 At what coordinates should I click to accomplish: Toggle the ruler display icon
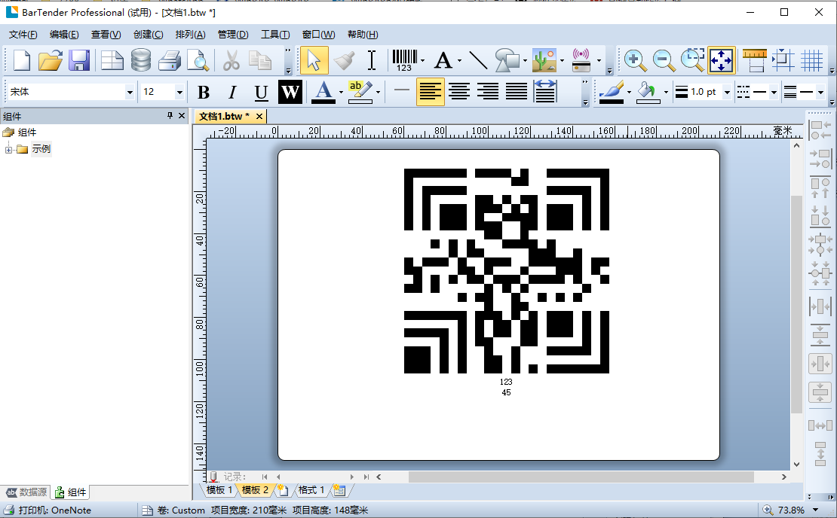(x=754, y=59)
